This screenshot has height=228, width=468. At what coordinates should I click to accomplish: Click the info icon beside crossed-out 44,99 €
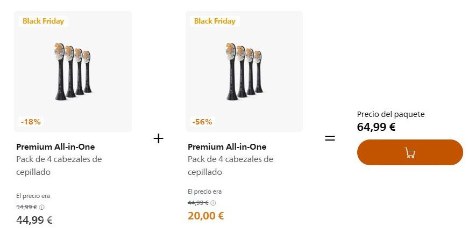[213, 203]
